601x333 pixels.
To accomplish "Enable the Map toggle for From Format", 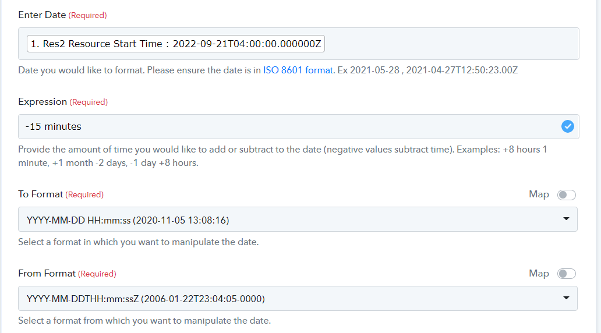I will 567,274.
